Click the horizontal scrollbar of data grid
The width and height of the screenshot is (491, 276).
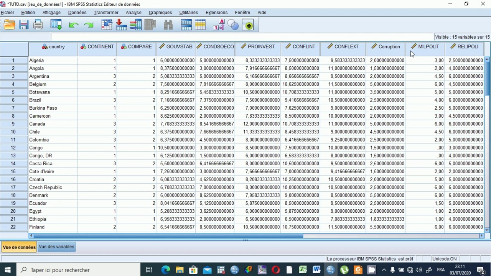tap(168, 236)
